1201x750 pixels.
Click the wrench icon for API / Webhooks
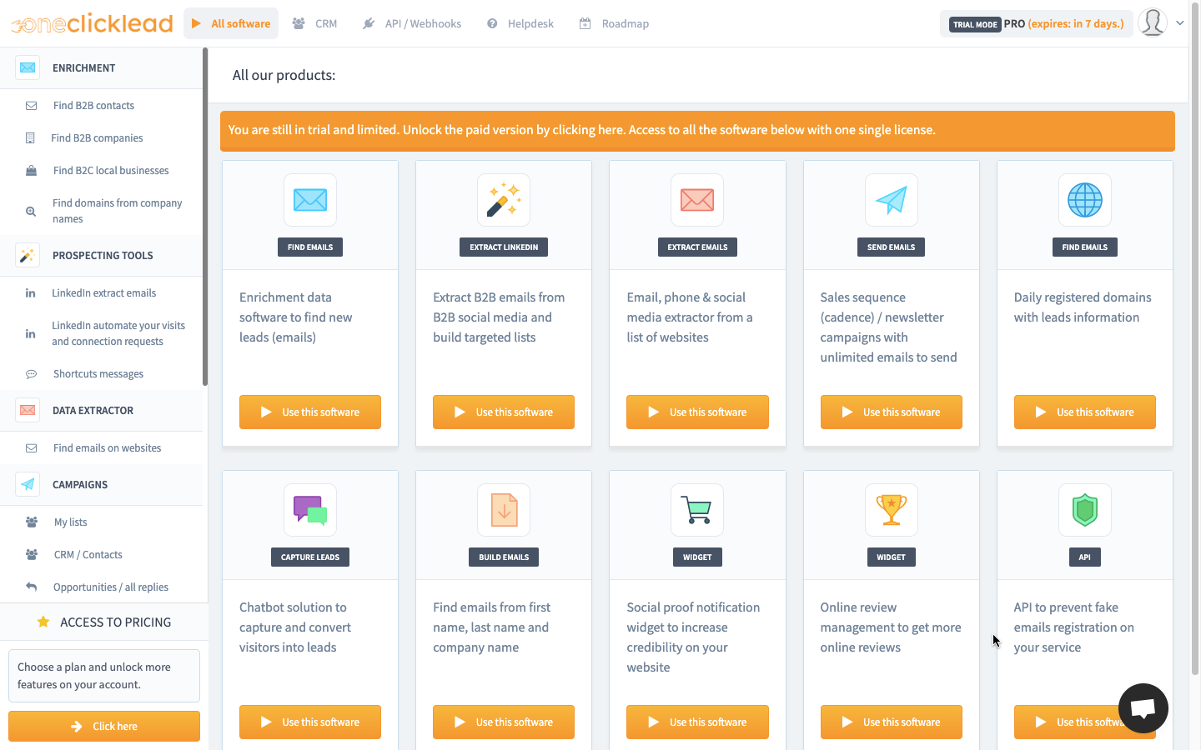[368, 23]
